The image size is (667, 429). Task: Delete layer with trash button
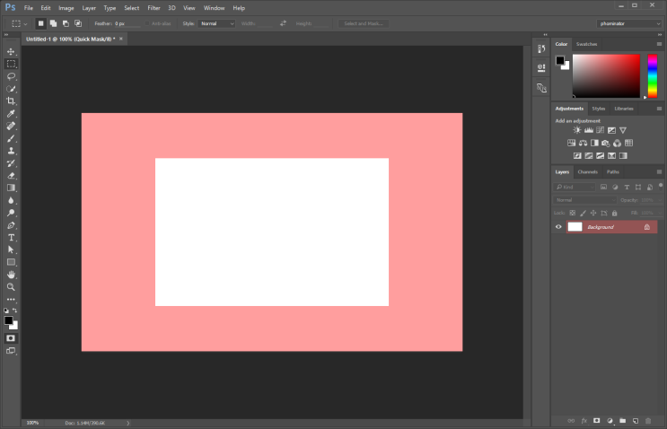tap(648, 421)
